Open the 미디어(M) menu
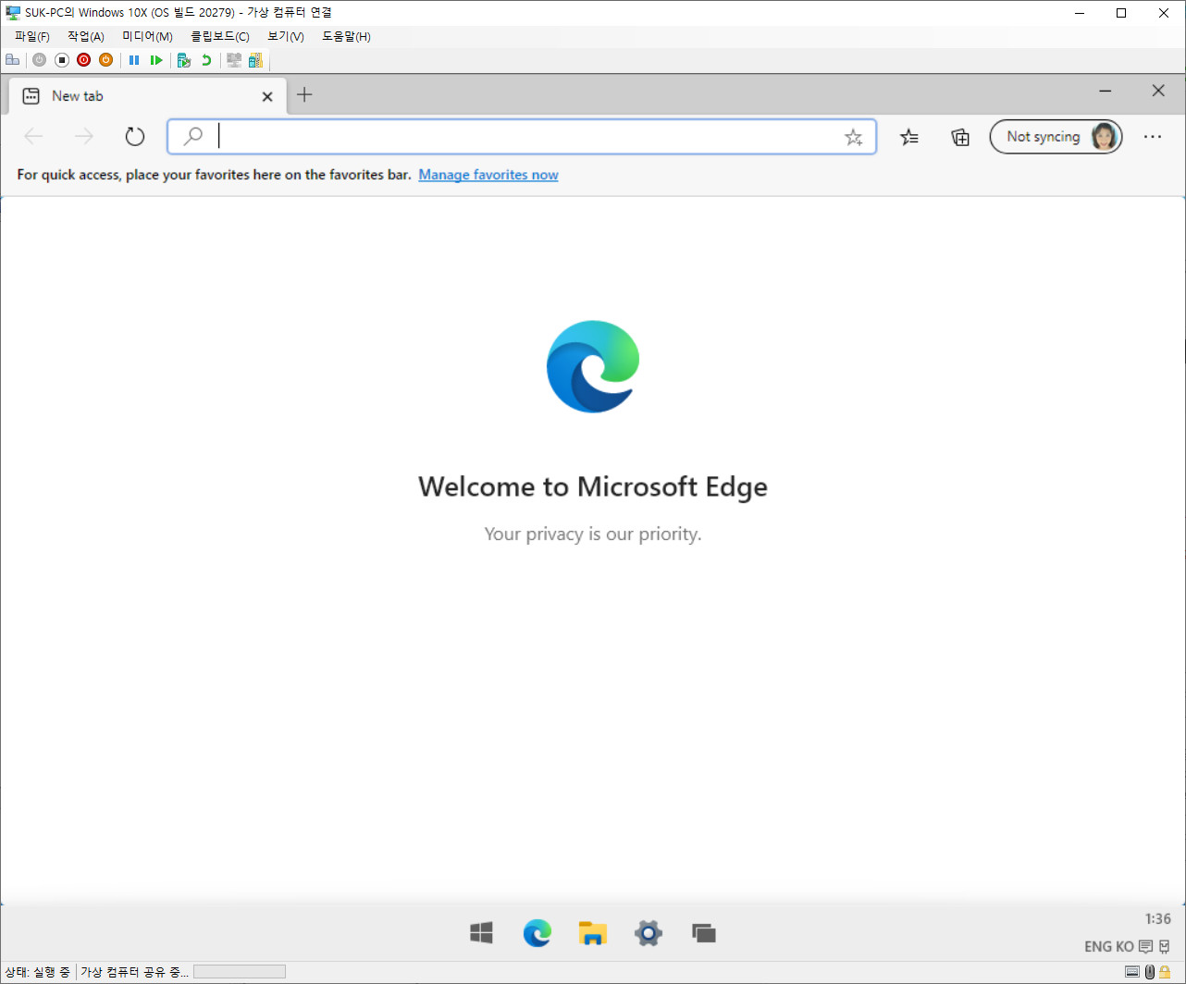Screen dimensions: 1186x984 point(147,36)
